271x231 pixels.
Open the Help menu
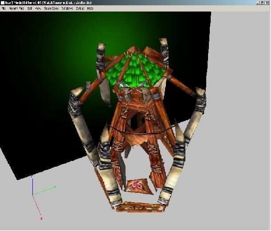tap(90, 8)
